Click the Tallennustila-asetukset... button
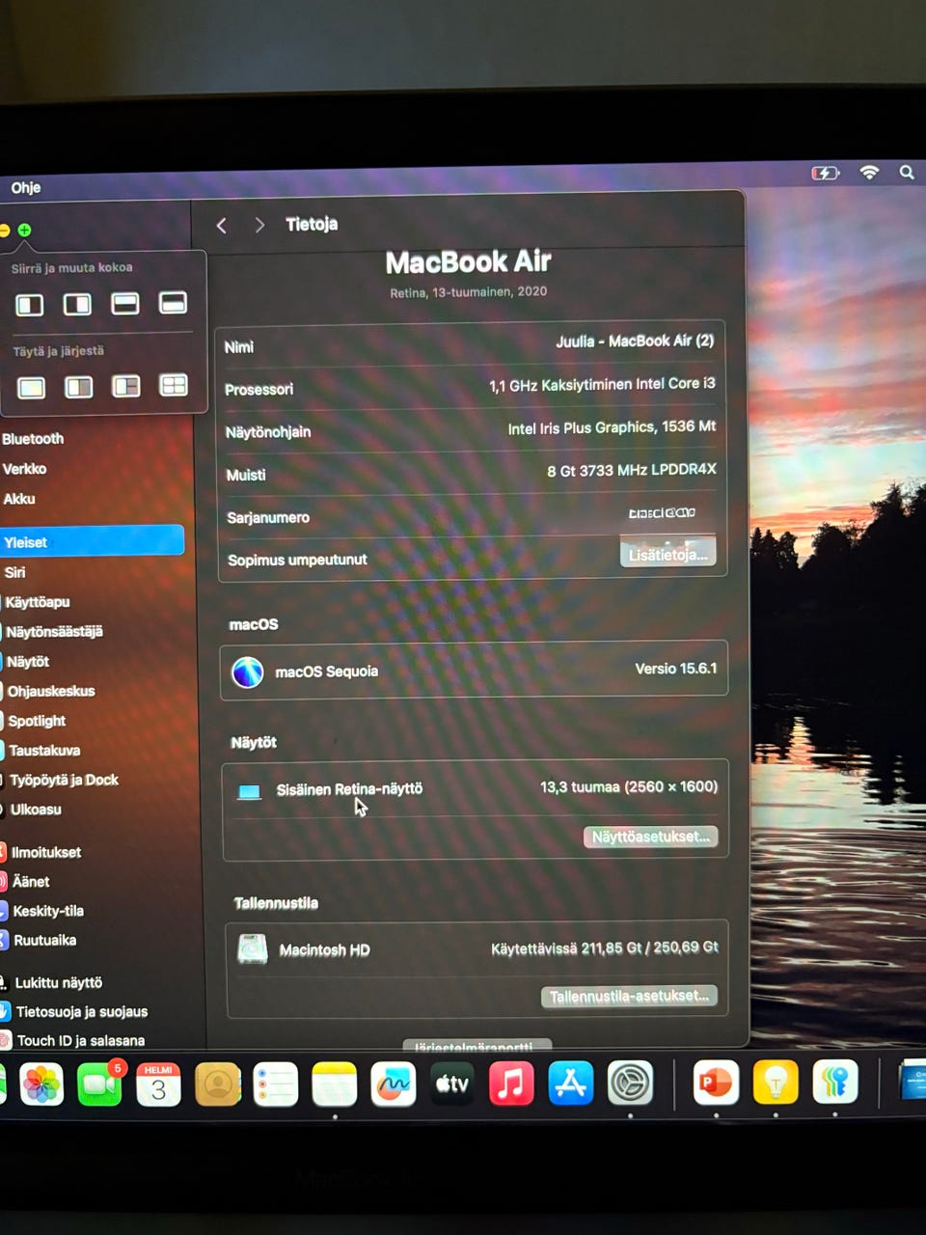The width and height of the screenshot is (926, 1235). click(629, 996)
